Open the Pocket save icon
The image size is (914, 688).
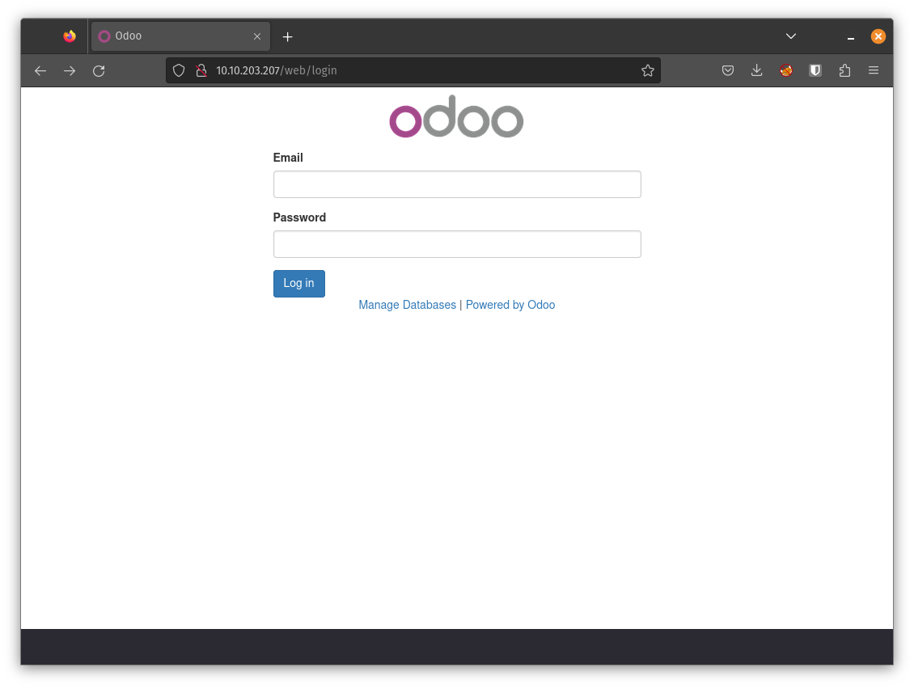pyautogui.click(x=728, y=70)
